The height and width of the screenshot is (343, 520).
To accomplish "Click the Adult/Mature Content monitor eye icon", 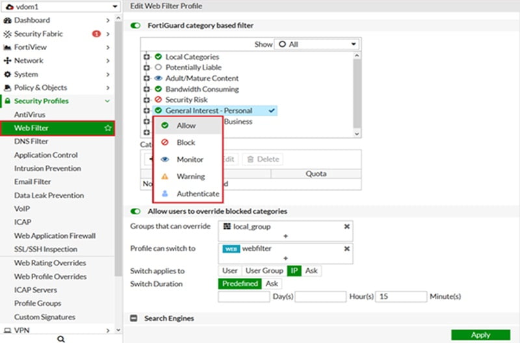I will [x=158, y=79].
